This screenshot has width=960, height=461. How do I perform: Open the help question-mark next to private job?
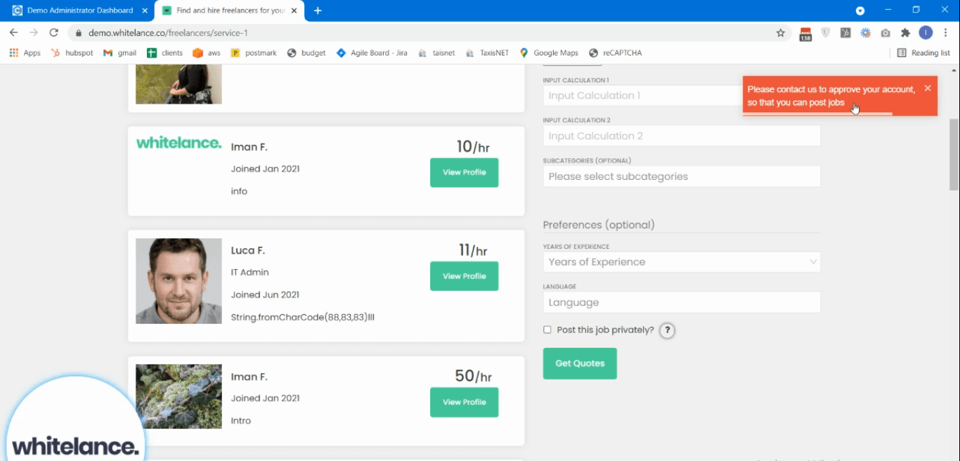tap(667, 330)
